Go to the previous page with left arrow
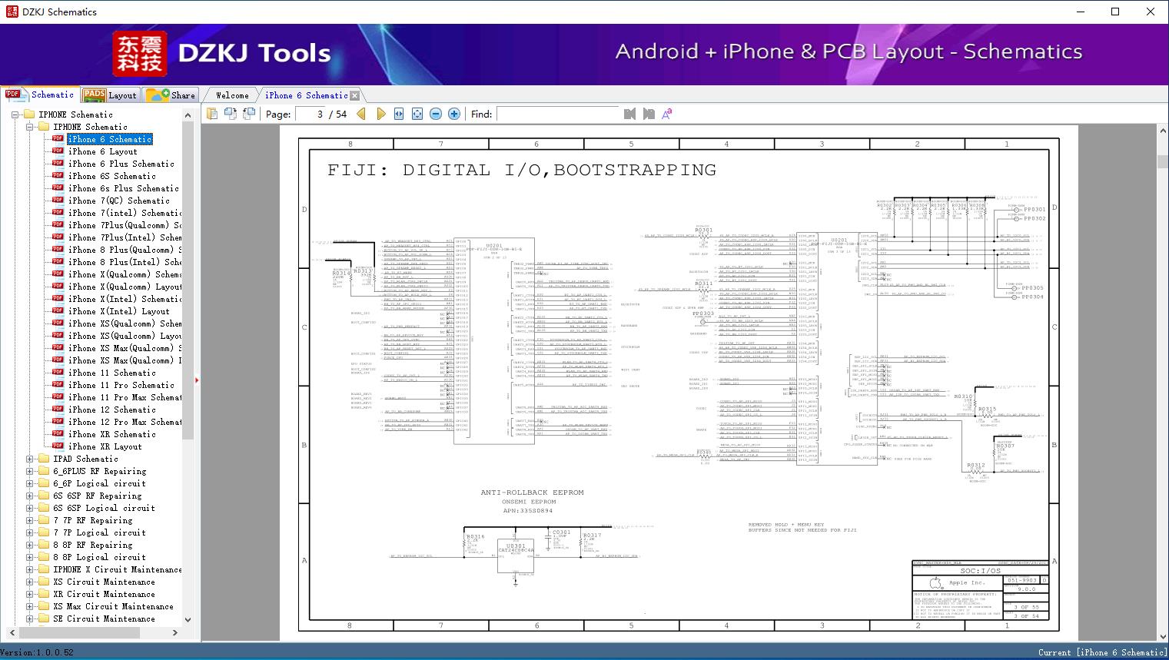Image resolution: width=1169 pixels, height=660 pixels. 361,114
